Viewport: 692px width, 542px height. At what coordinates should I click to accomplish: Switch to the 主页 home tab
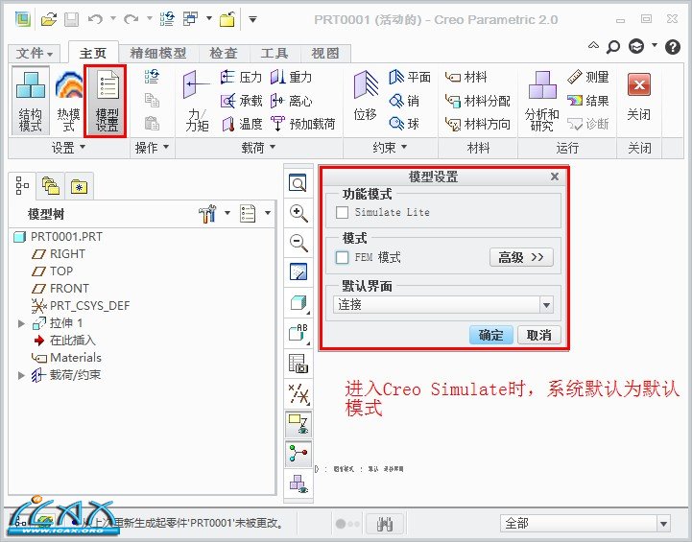tap(93, 54)
